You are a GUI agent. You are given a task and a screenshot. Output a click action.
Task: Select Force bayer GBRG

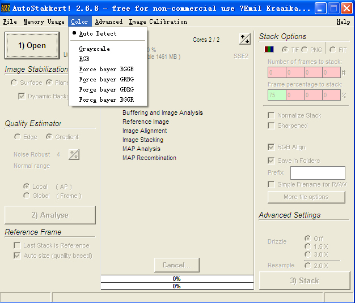tap(108, 89)
